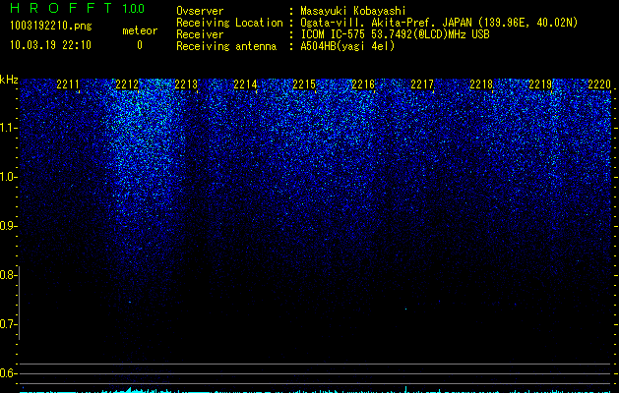Click time marker 2219
Image resolution: width=619 pixels, height=393 pixels.
pos(540,84)
